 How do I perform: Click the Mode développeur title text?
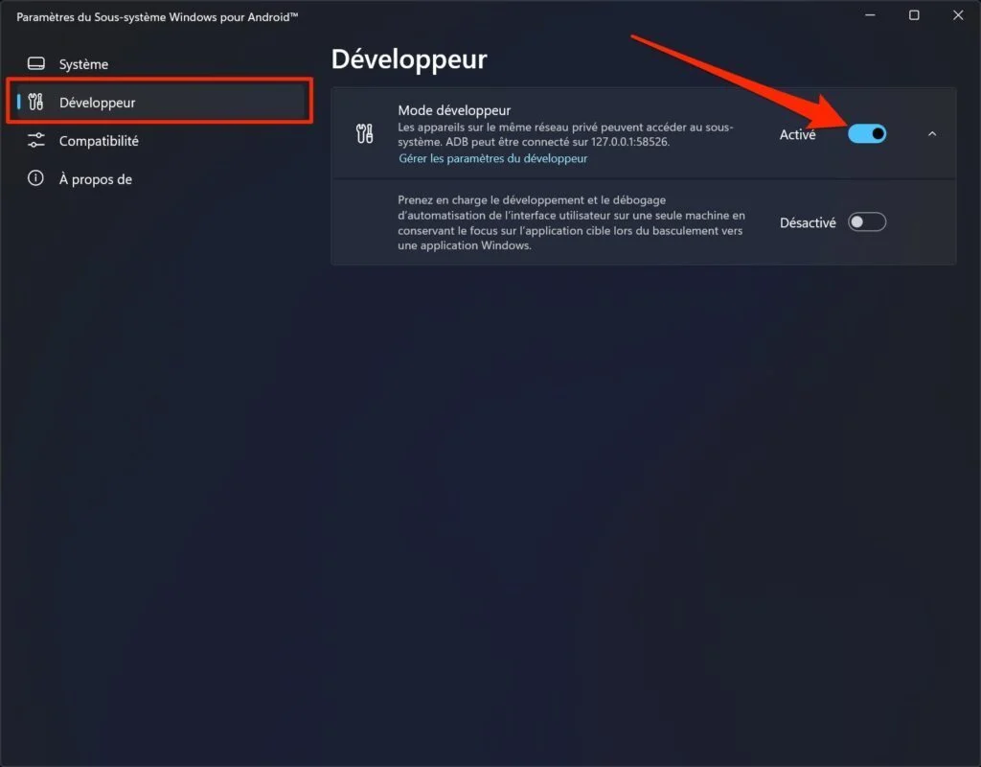tap(454, 110)
